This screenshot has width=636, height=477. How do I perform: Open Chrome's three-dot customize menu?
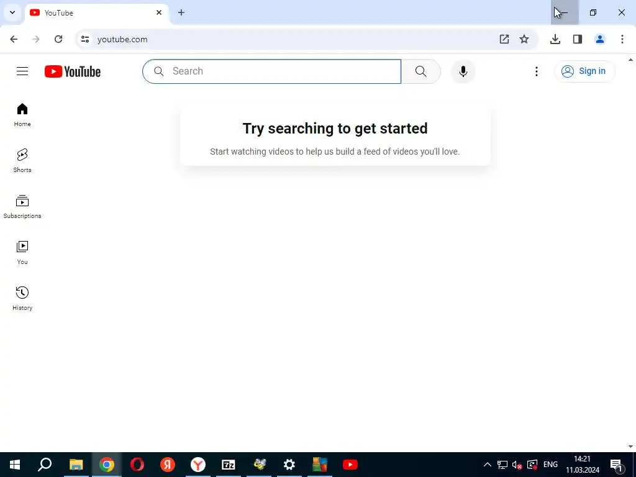tap(622, 39)
